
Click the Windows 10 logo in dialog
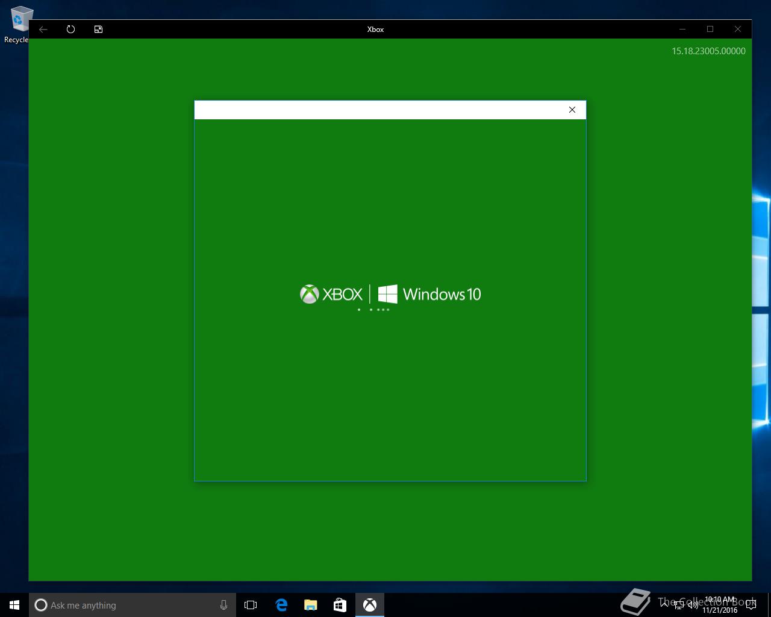click(x=387, y=294)
